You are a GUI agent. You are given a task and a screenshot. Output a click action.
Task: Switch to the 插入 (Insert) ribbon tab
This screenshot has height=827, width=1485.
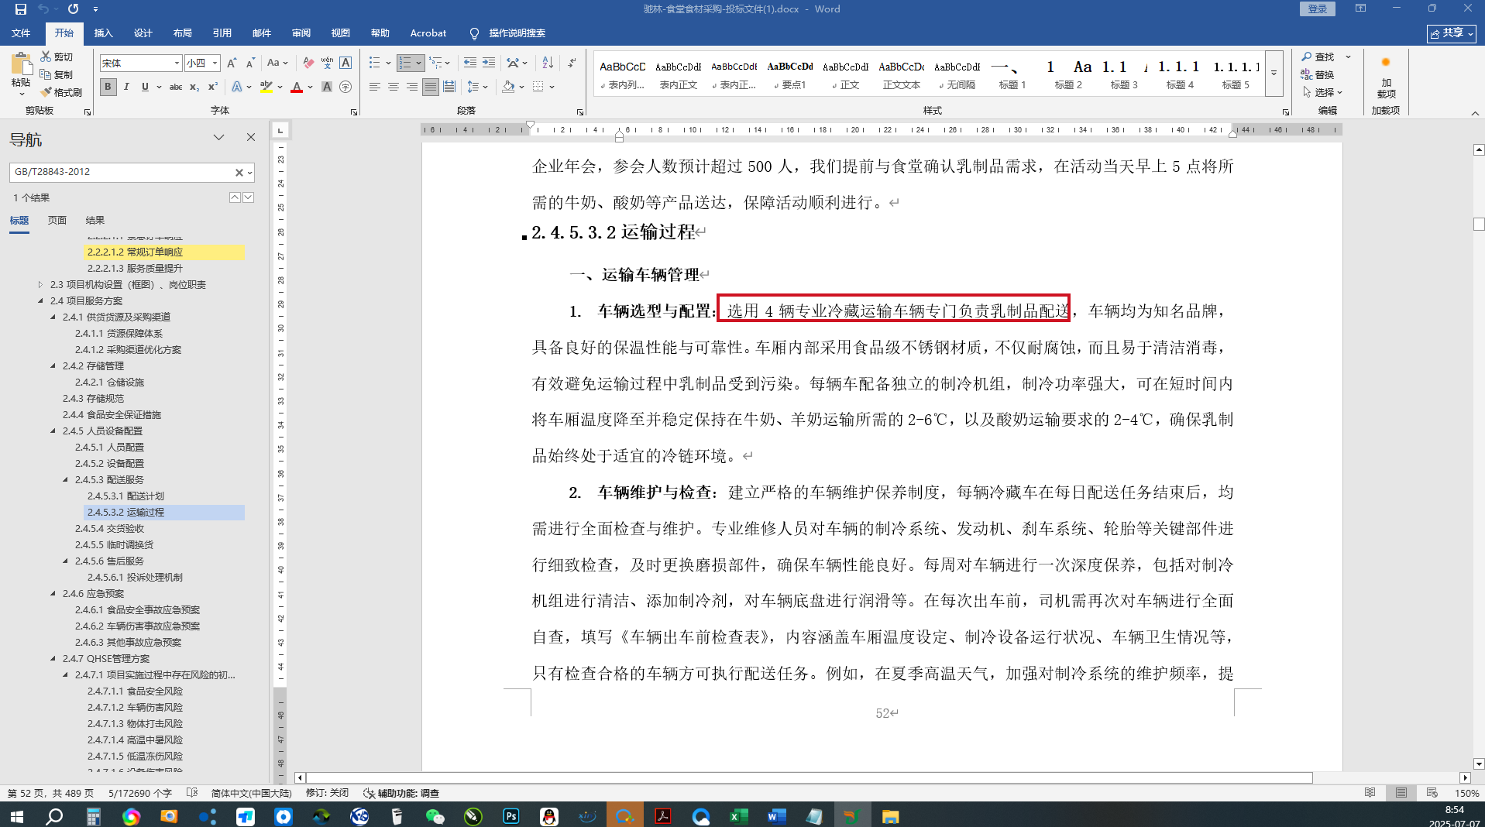click(103, 33)
